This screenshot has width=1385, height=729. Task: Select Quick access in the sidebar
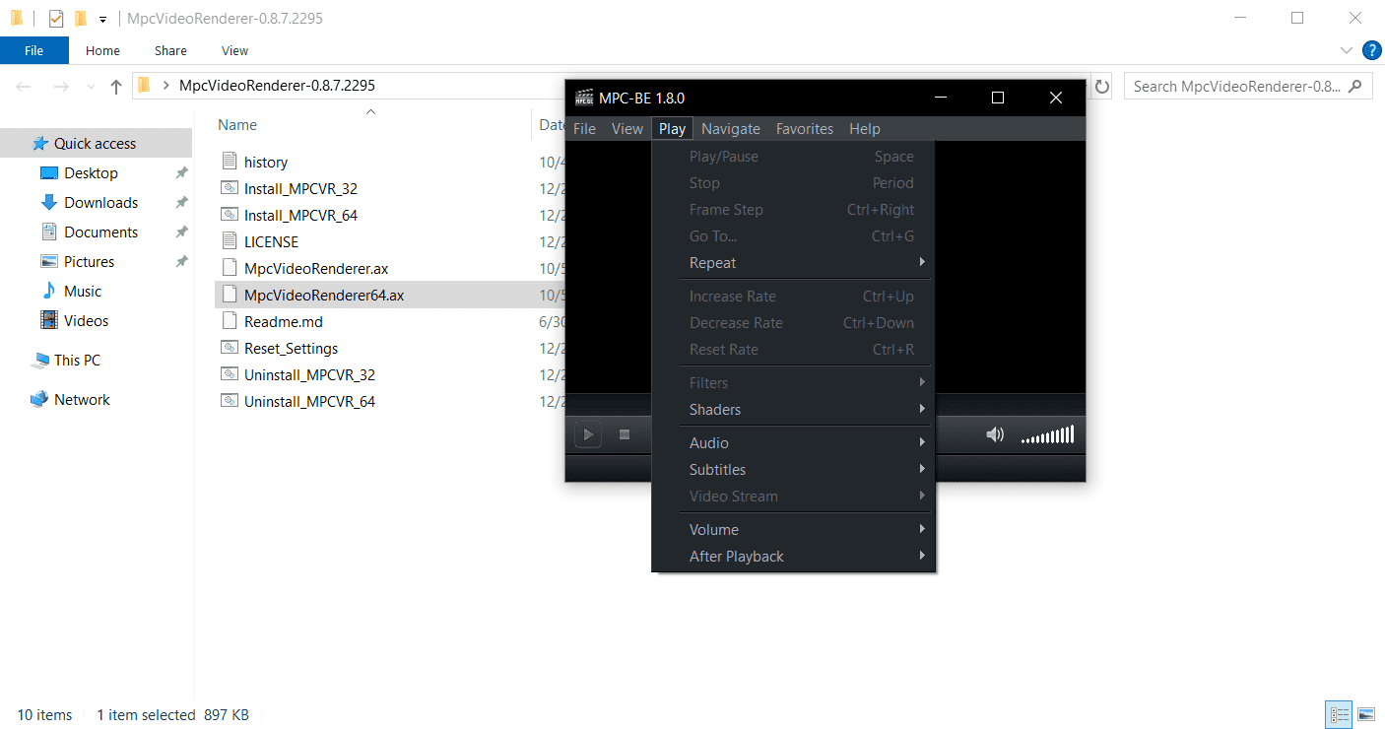pos(96,144)
